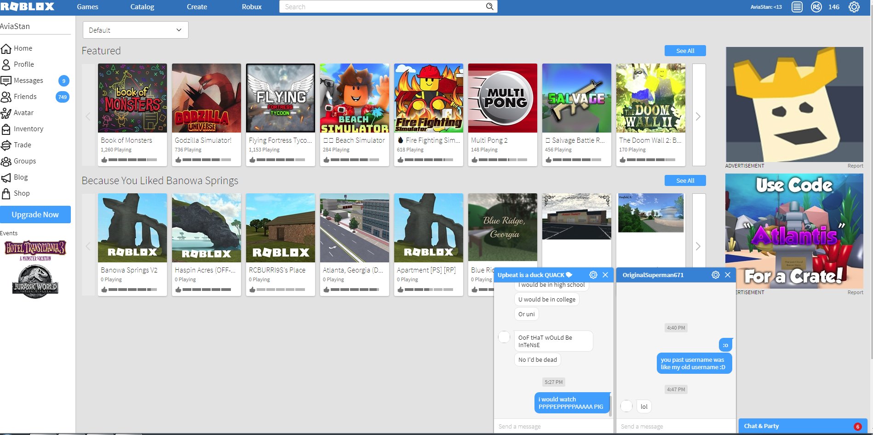Image resolution: width=873 pixels, height=435 pixels.
Task: Open the Create menu
Action: (x=197, y=7)
